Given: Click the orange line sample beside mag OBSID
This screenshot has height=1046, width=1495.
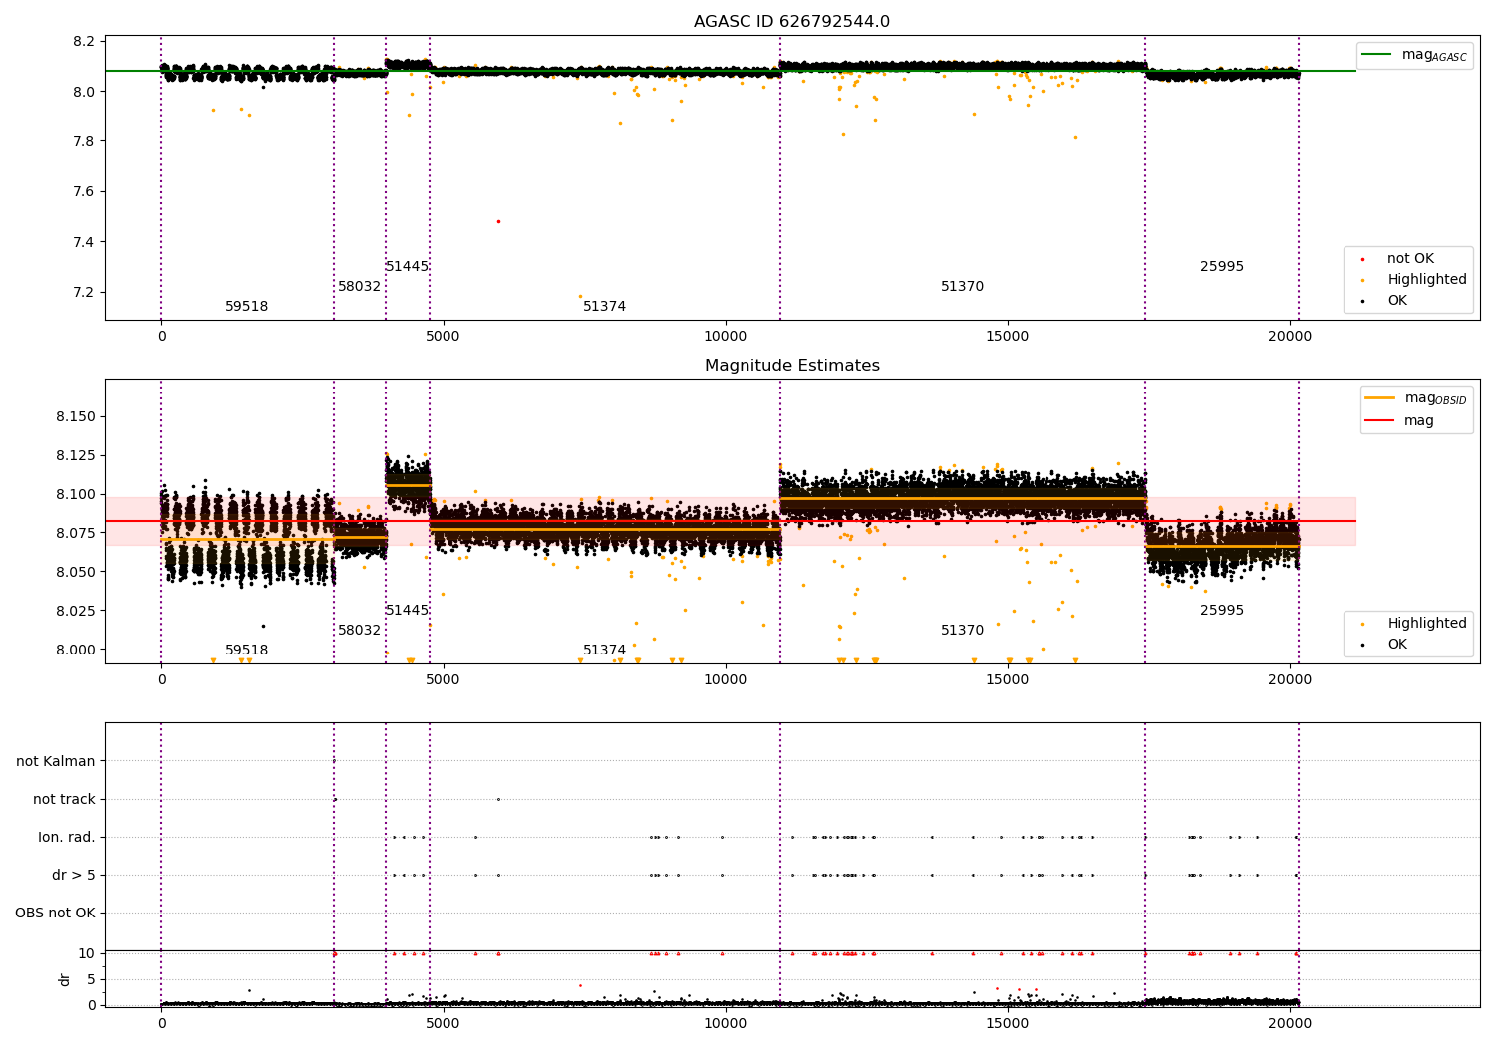Looking at the screenshot, I should pyautogui.click(x=1380, y=398).
